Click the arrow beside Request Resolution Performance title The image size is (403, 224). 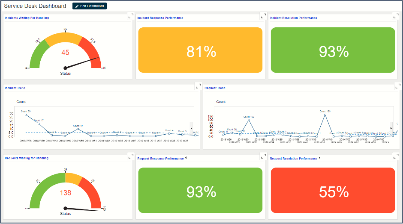pyautogui.click(x=319, y=158)
